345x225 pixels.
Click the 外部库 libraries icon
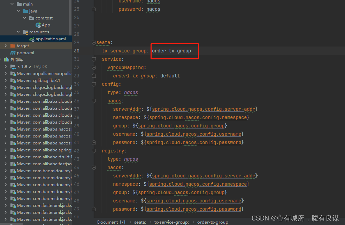click(x=7, y=60)
